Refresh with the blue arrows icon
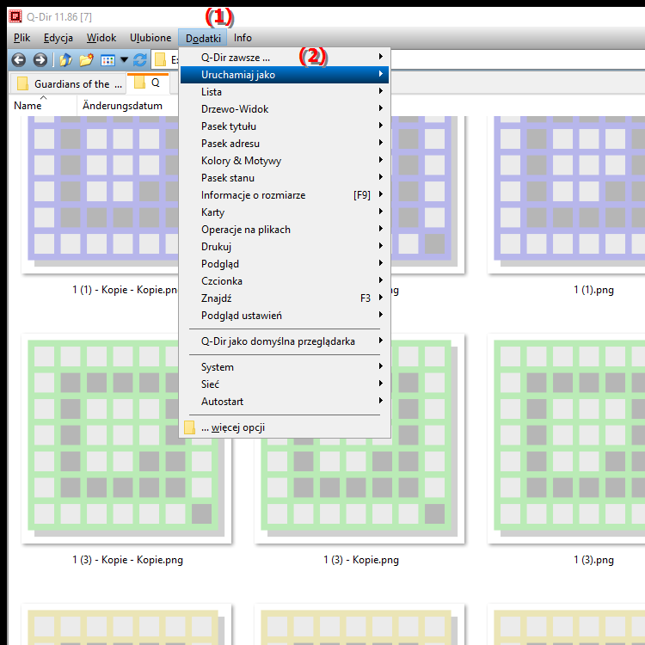645x645 pixels. point(140,60)
